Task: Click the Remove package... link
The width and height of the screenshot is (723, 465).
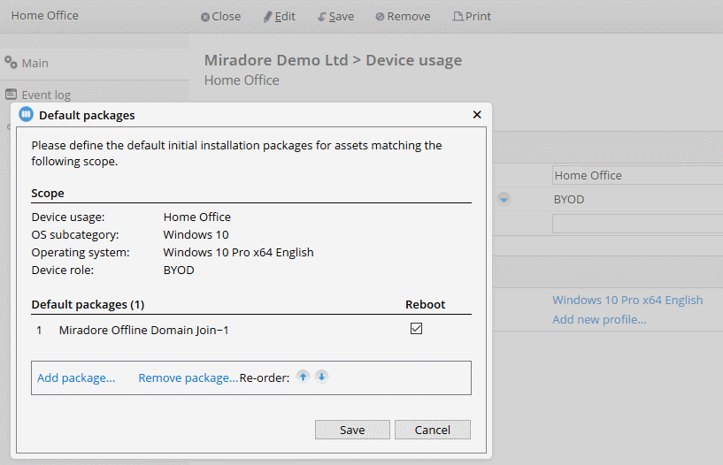Action: tap(188, 378)
